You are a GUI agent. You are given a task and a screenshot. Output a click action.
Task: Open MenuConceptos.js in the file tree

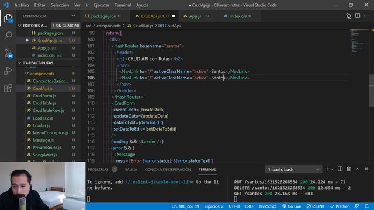click(51, 132)
